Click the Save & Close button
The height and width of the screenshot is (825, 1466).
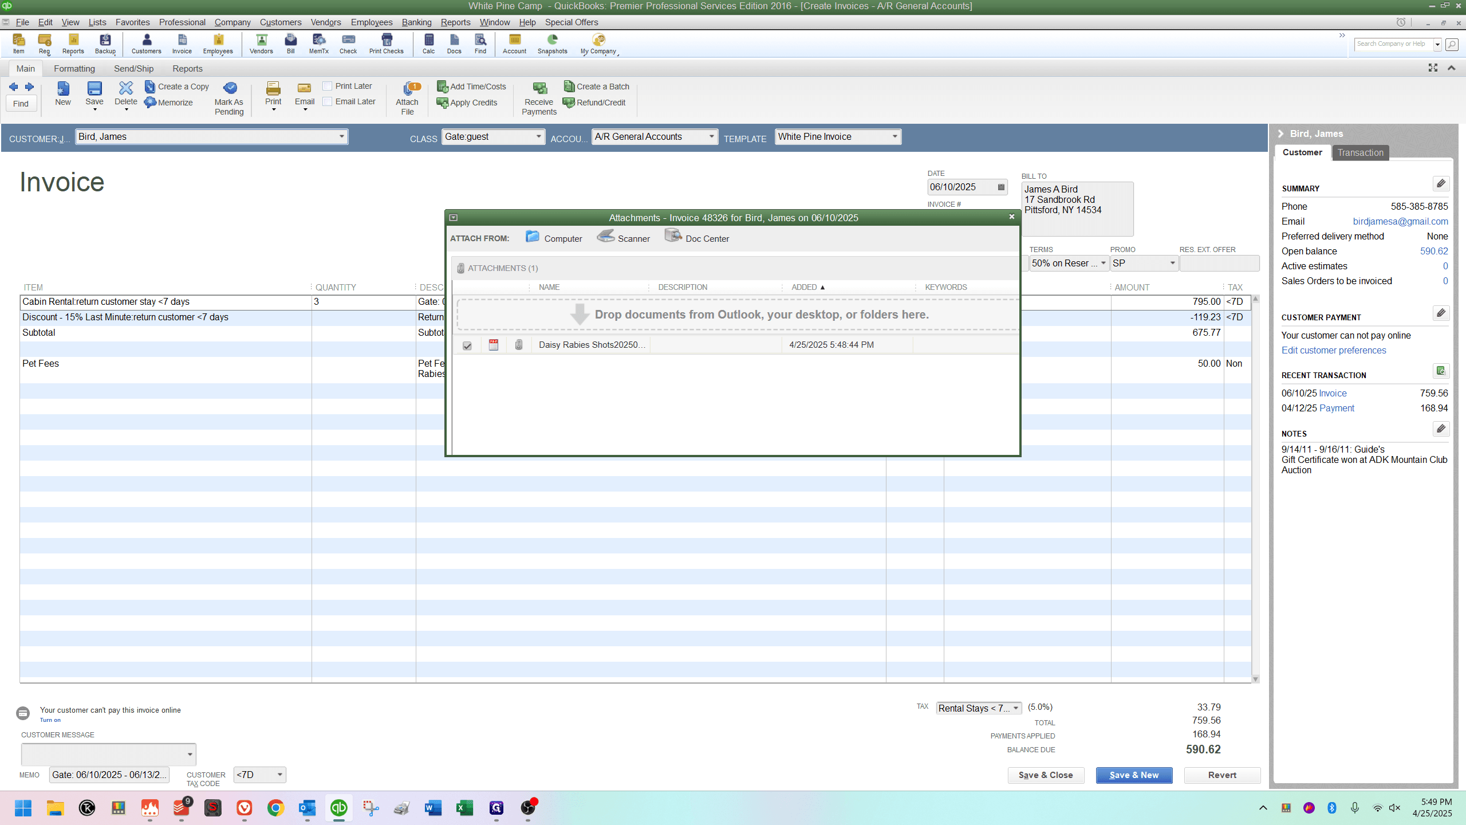coord(1046,775)
